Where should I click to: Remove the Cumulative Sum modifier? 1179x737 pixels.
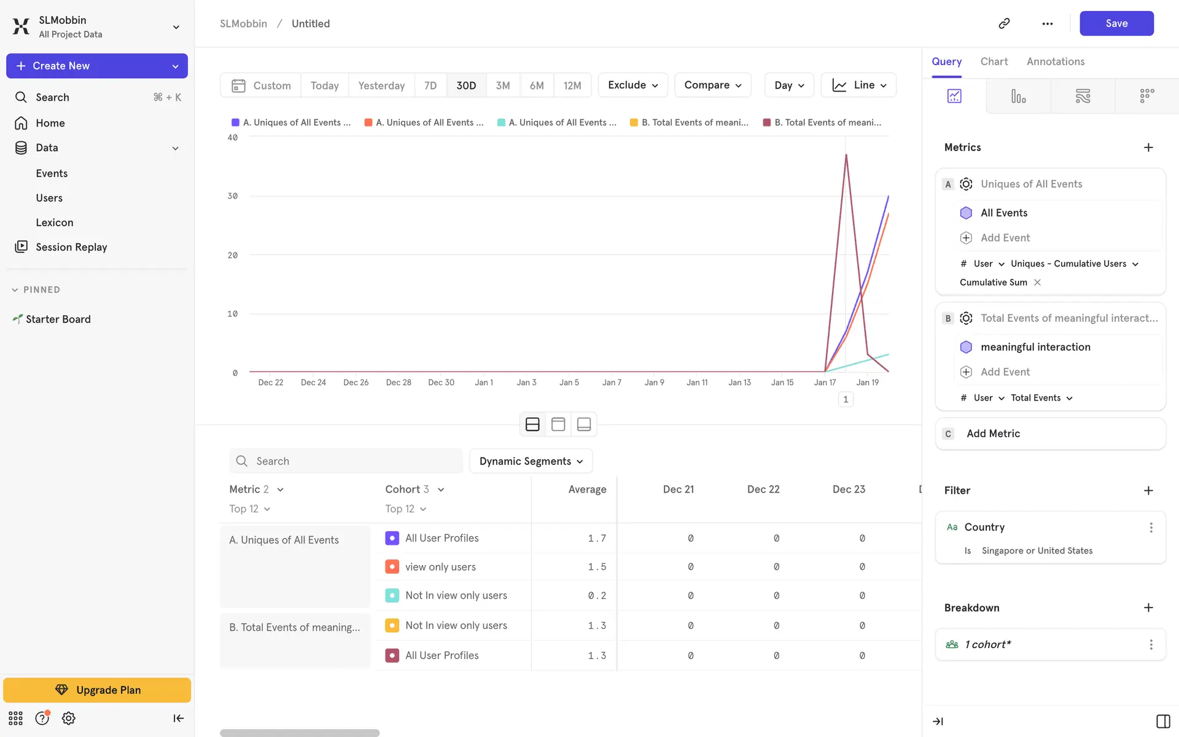(x=1037, y=283)
